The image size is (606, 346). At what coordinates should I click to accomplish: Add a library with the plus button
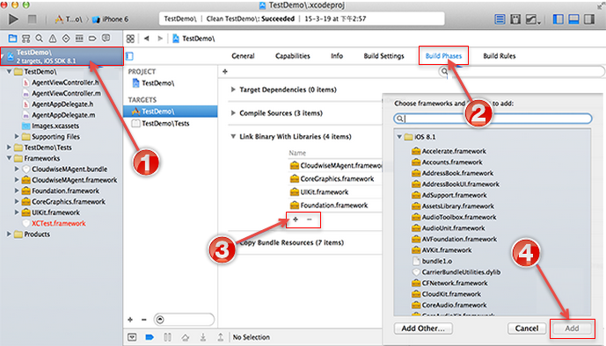point(296,220)
